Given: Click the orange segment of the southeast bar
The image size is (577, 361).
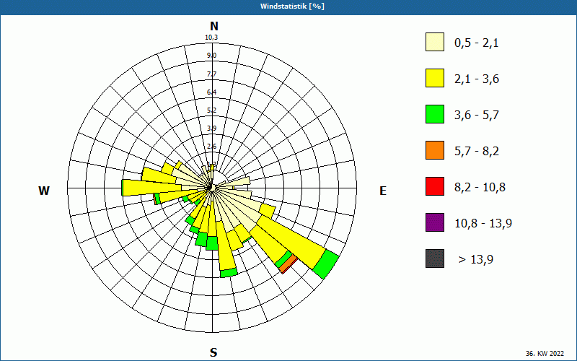Looking at the screenshot, I should [289, 264].
